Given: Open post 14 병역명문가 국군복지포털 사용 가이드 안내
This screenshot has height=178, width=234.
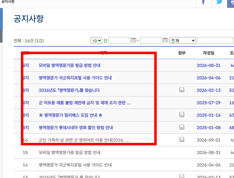Looking at the screenshot, I should [75, 165].
